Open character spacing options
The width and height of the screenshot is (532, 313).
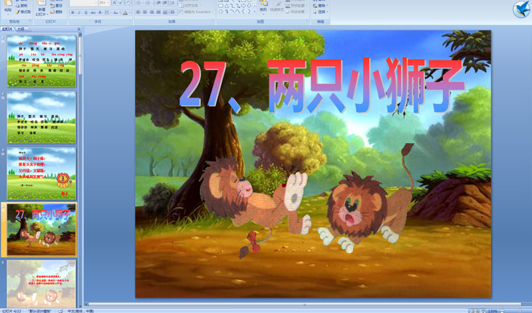(106, 13)
